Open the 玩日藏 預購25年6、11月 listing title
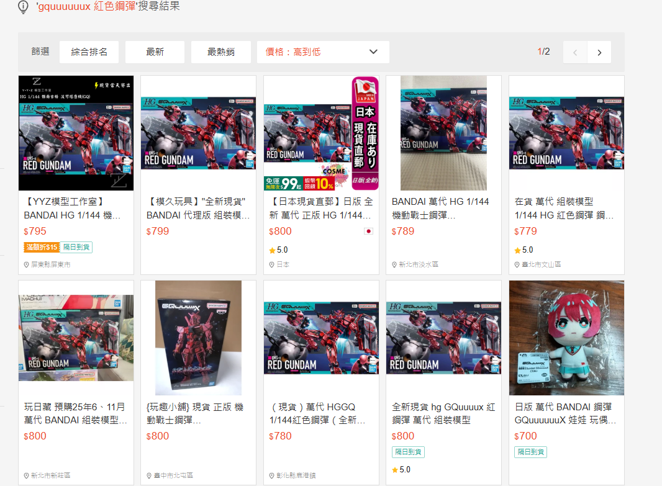The height and width of the screenshot is (486, 662). pos(76,413)
